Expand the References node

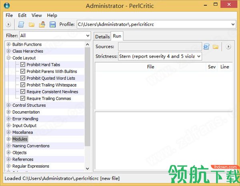[x=8, y=159]
